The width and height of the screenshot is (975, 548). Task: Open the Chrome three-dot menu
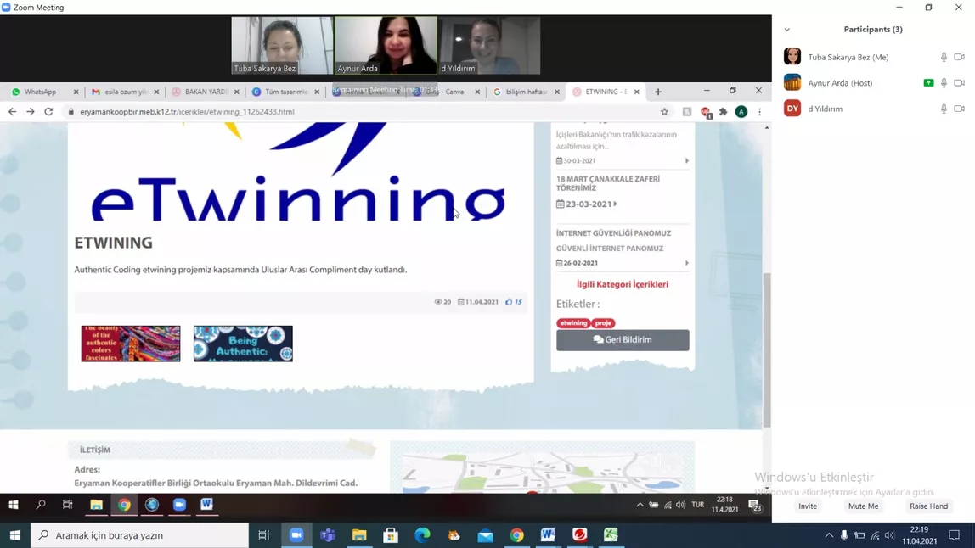pos(759,112)
